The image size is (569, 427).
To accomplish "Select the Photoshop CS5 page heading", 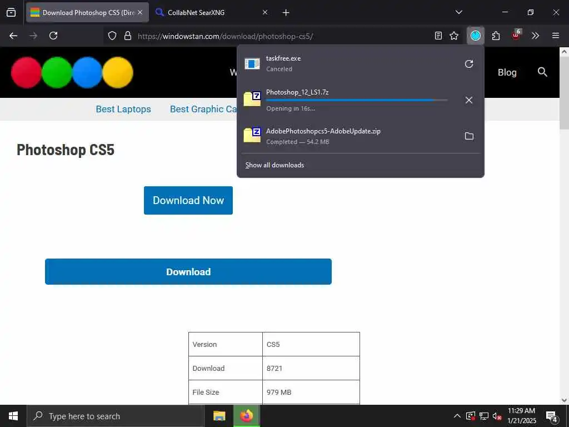I will [x=66, y=150].
